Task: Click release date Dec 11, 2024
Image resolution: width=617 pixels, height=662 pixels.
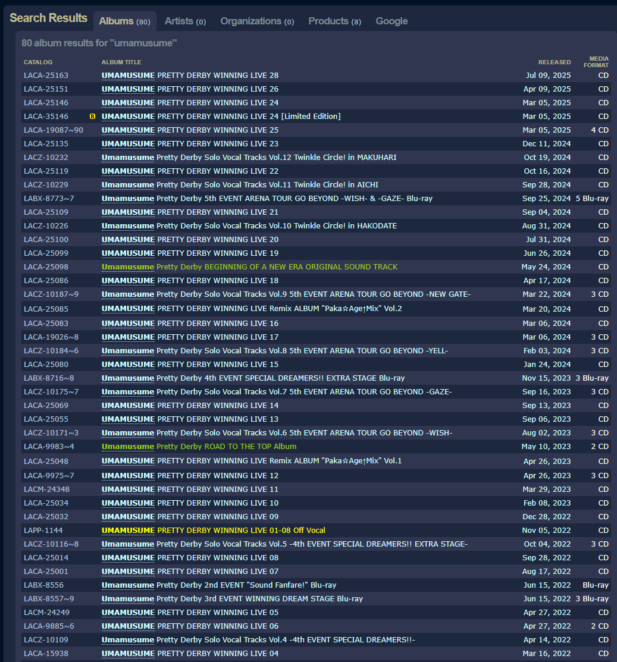Action: (x=546, y=144)
